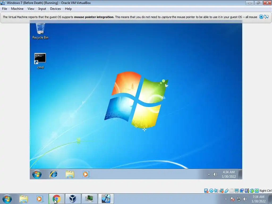The image size is (272, 204).
Task: Open the guest Windows 7 Start button
Action: 37,174
